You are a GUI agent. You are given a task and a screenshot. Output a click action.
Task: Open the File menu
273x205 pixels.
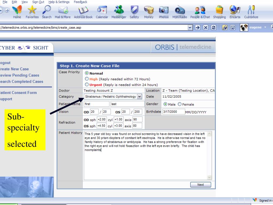tap(5, 2)
